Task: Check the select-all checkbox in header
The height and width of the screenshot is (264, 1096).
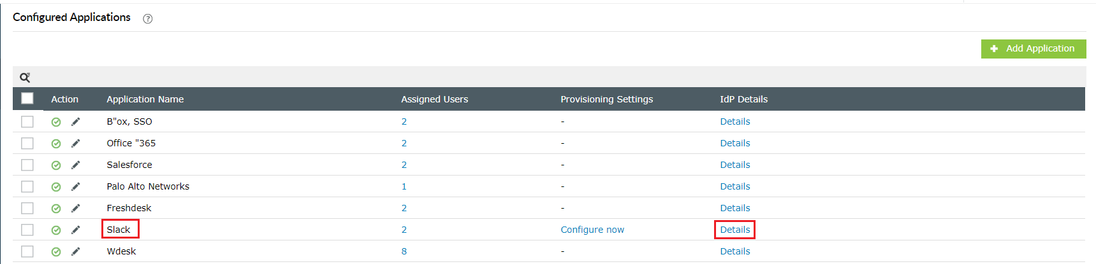Action: (27, 99)
